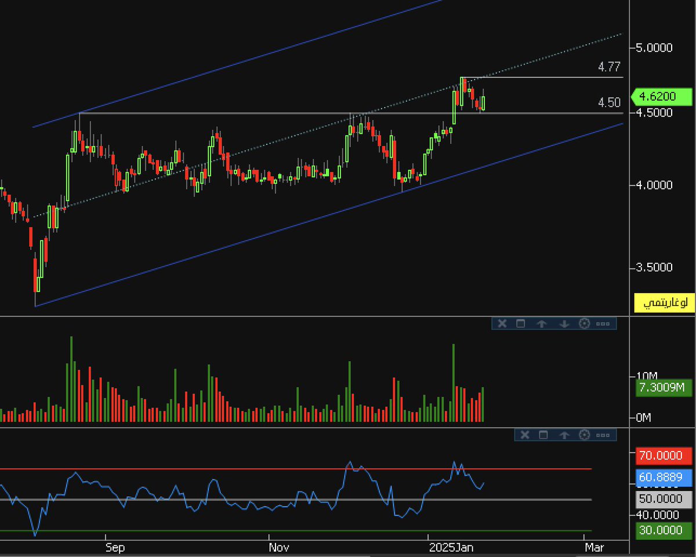The width and height of the screenshot is (696, 557).
Task: Close the volume indicator panel
Action: tap(502, 323)
